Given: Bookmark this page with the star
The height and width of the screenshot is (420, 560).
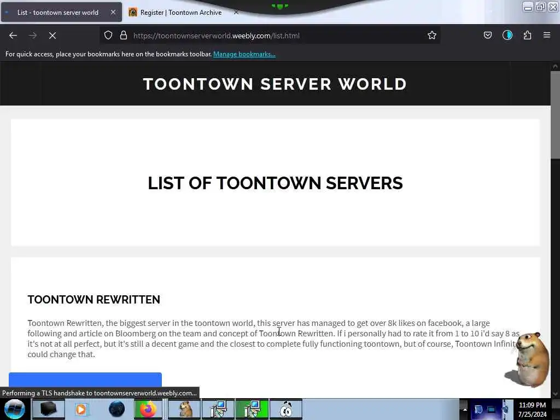Looking at the screenshot, I should coord(432,35).
